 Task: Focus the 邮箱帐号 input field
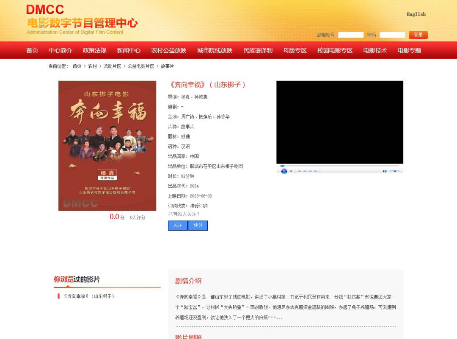click(x=351, y=35)
